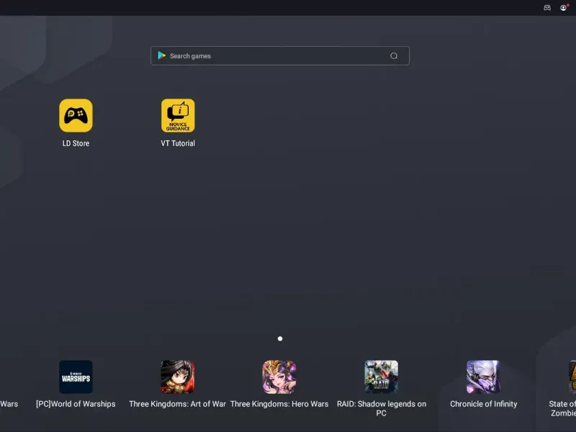
Task: Click "Chronicle of Infinity" label
Action: [x=483, y=404]
